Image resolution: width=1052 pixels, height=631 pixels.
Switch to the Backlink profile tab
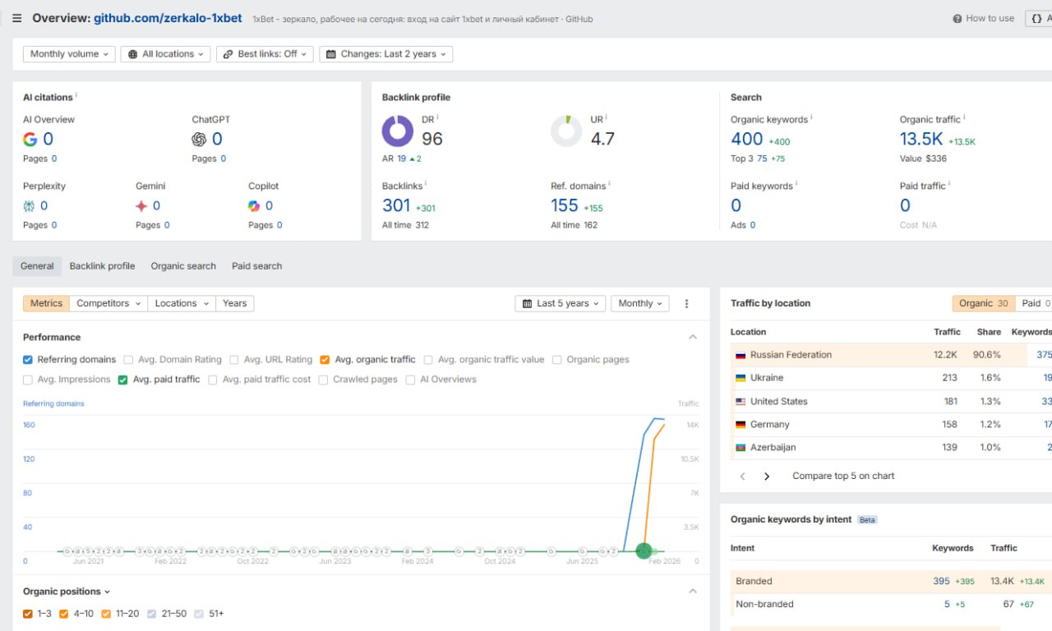click(x=102, y=266)
